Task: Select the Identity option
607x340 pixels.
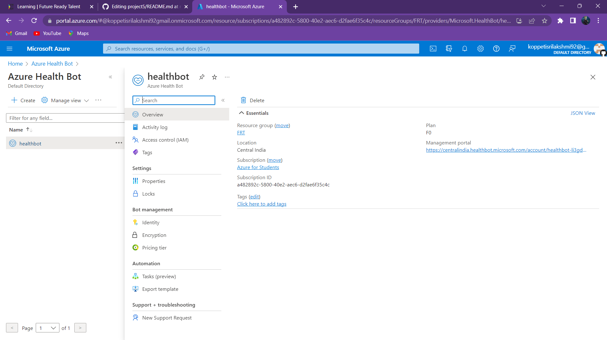Action: point(151,222)
